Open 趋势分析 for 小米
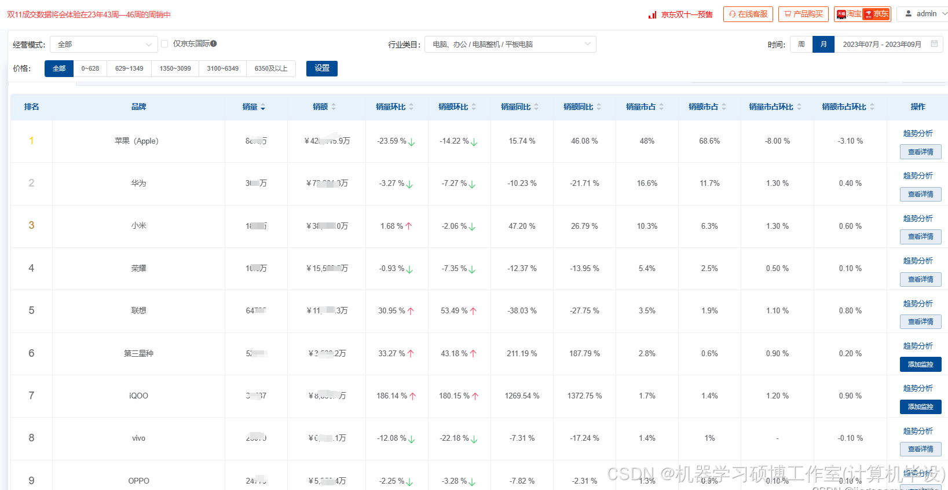The width and height of the screenshot is (948, 490). click(x=918, y=218)
